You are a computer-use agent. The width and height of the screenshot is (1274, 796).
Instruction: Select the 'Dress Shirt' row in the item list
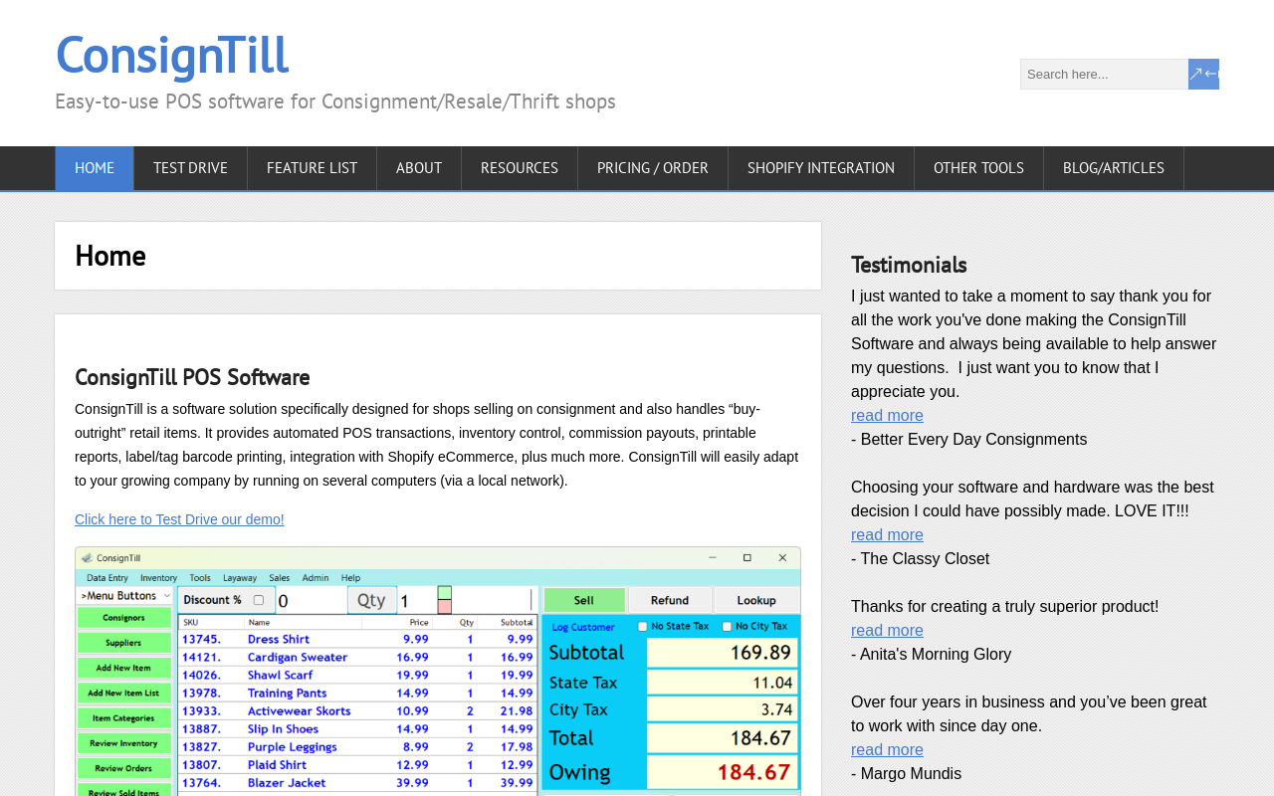click(x=357, y=639)
